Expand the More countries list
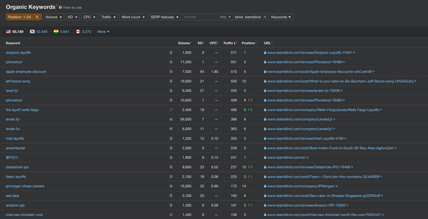The image size is (428, 219). point(103,32)
